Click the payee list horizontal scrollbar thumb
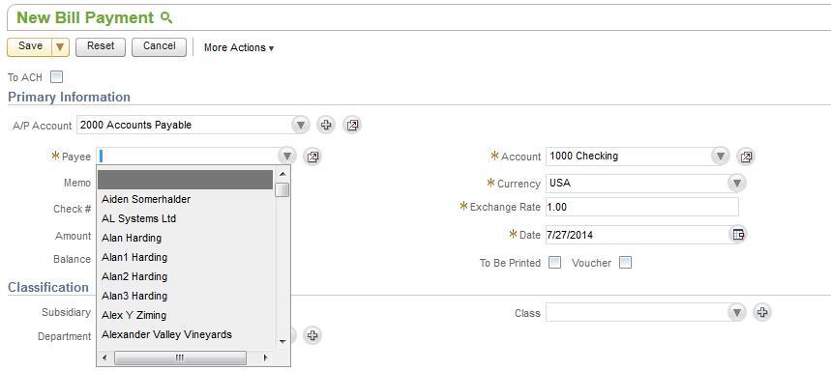Screen dimensions: 831x371 [180, 357]
